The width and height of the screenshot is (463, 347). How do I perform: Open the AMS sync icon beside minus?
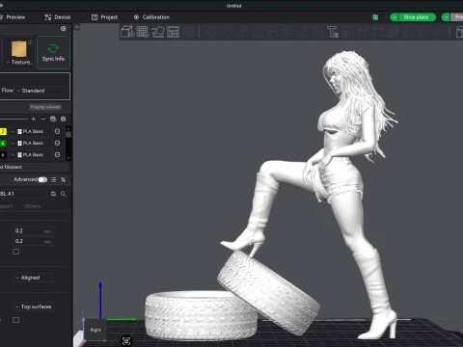53,119
